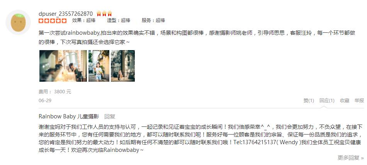Open the potato-shaped user avatar
This screenshot has height=165, width=367.
(18, 22)
